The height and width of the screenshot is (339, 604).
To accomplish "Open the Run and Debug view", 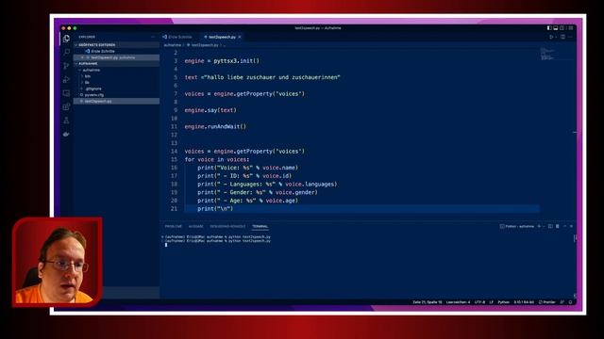I will (x=66, y=79).
